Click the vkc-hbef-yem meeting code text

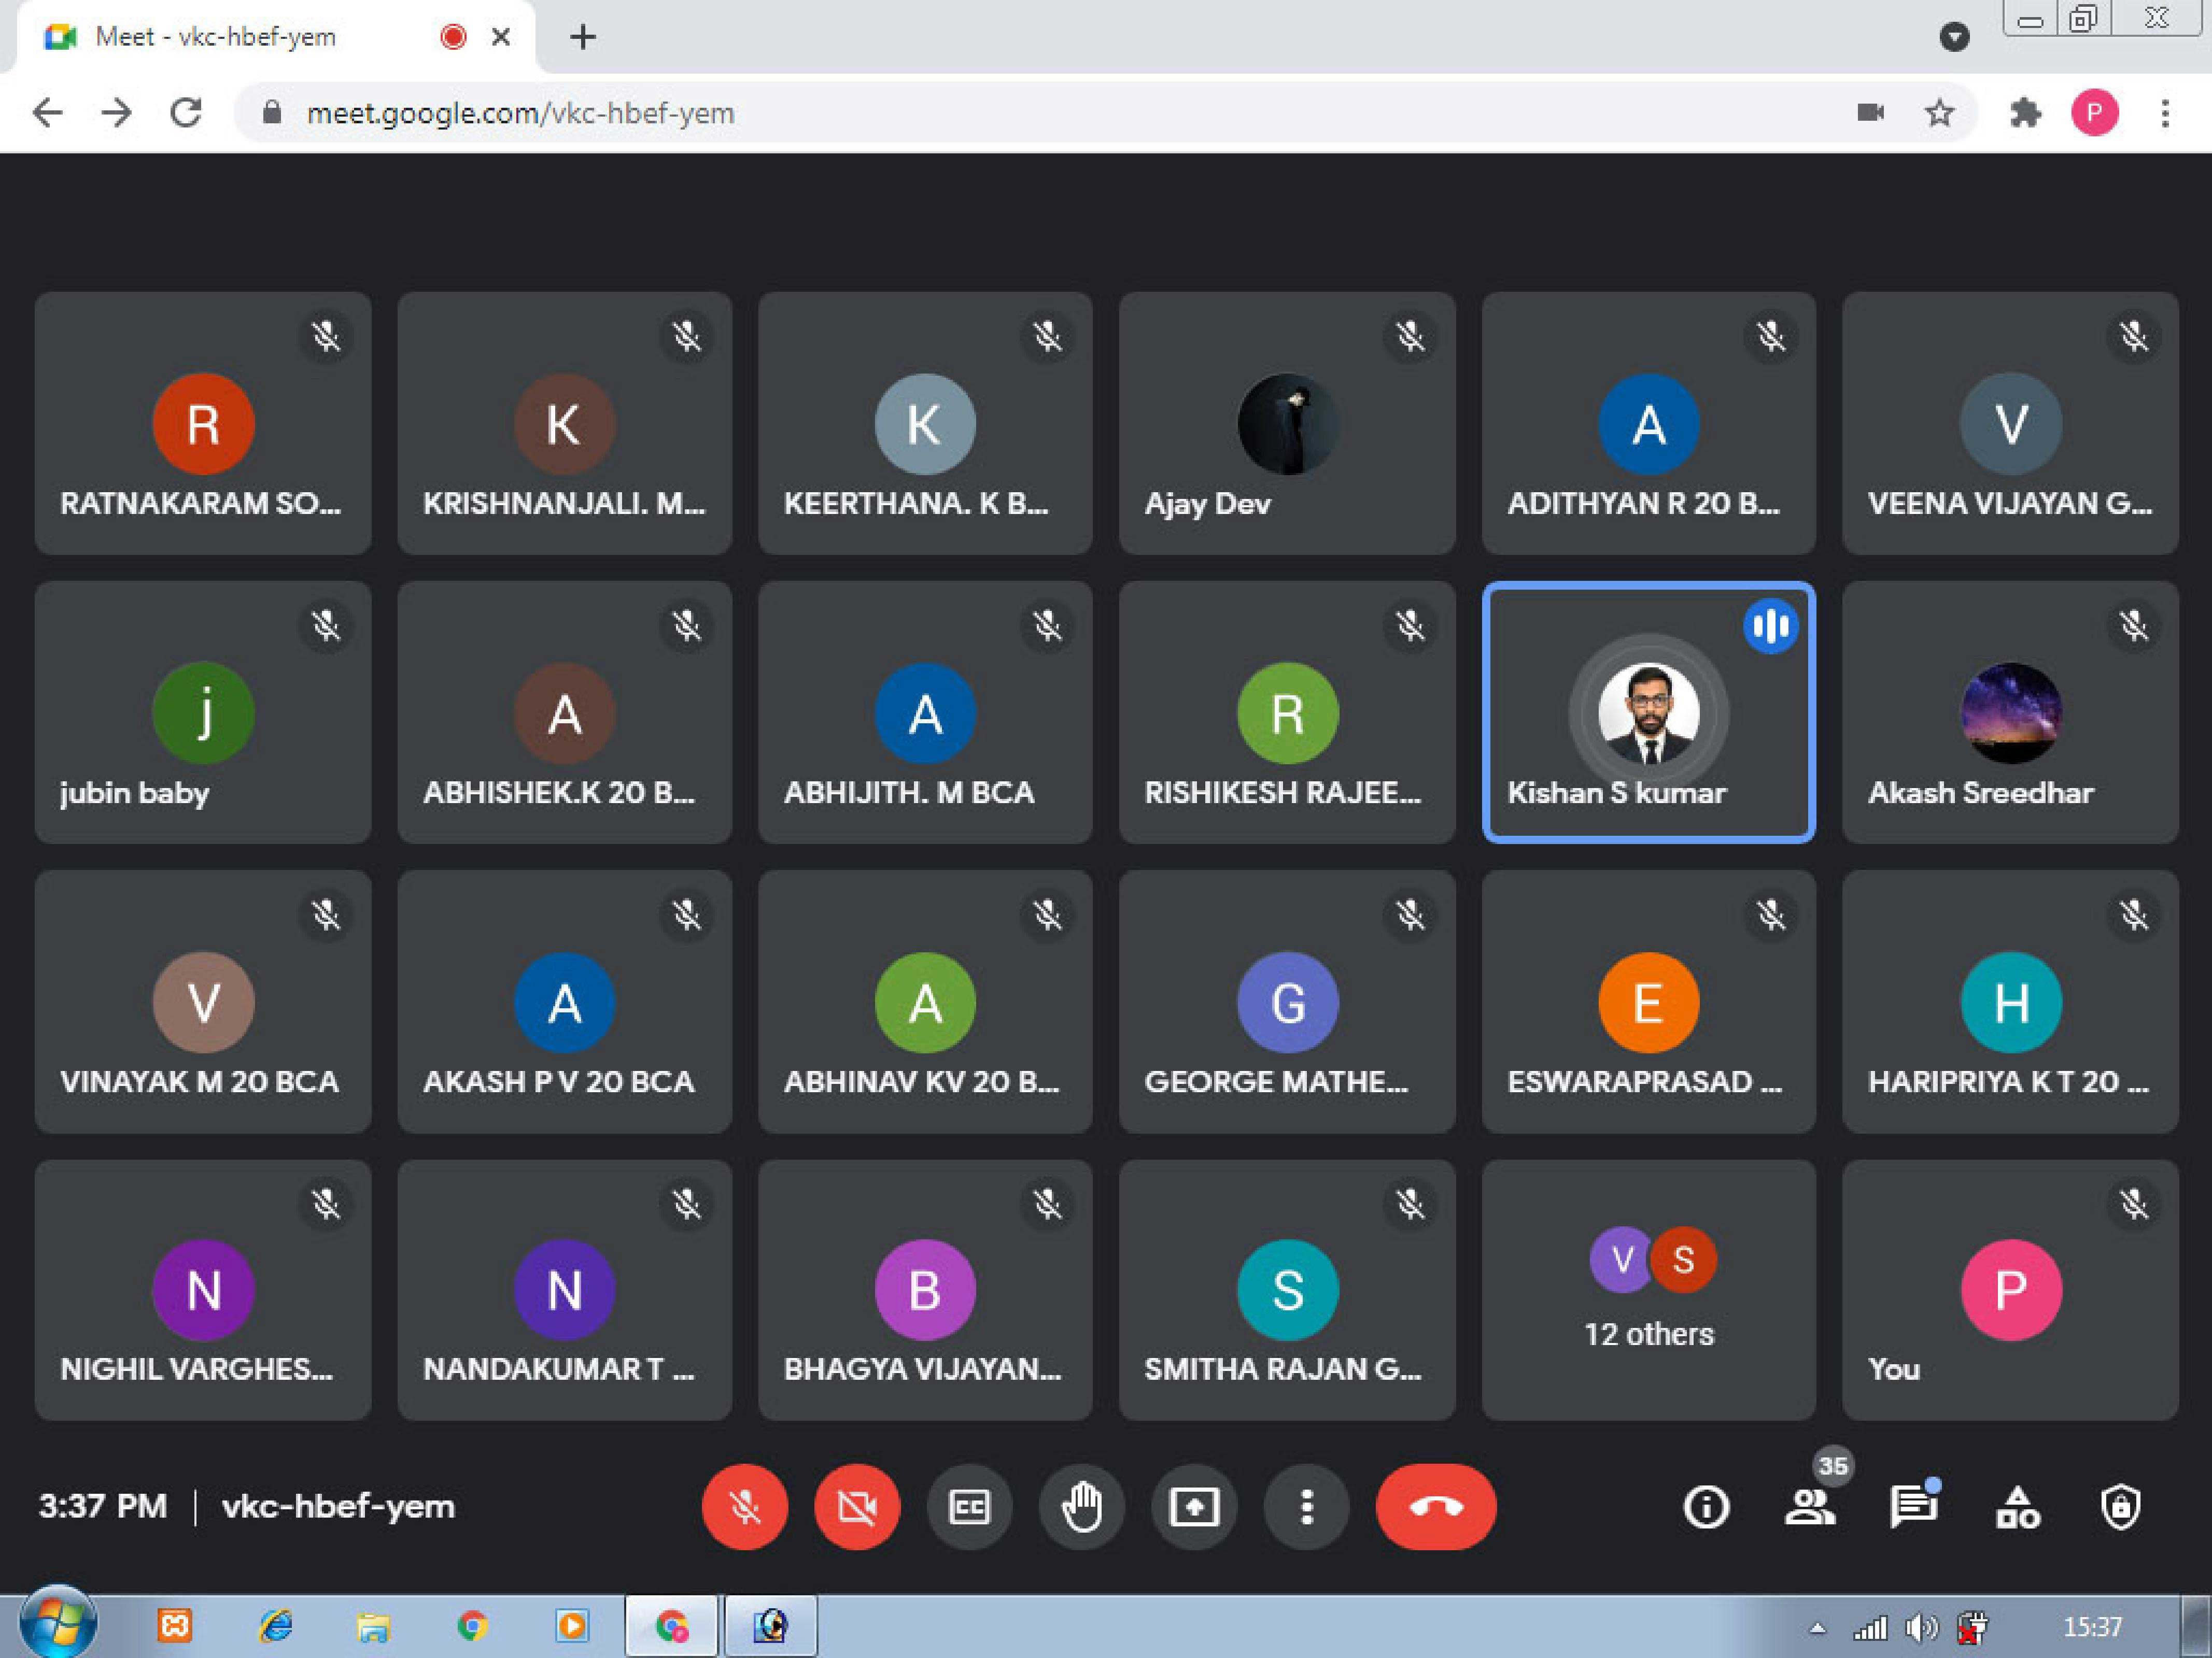coord(338,1506)
